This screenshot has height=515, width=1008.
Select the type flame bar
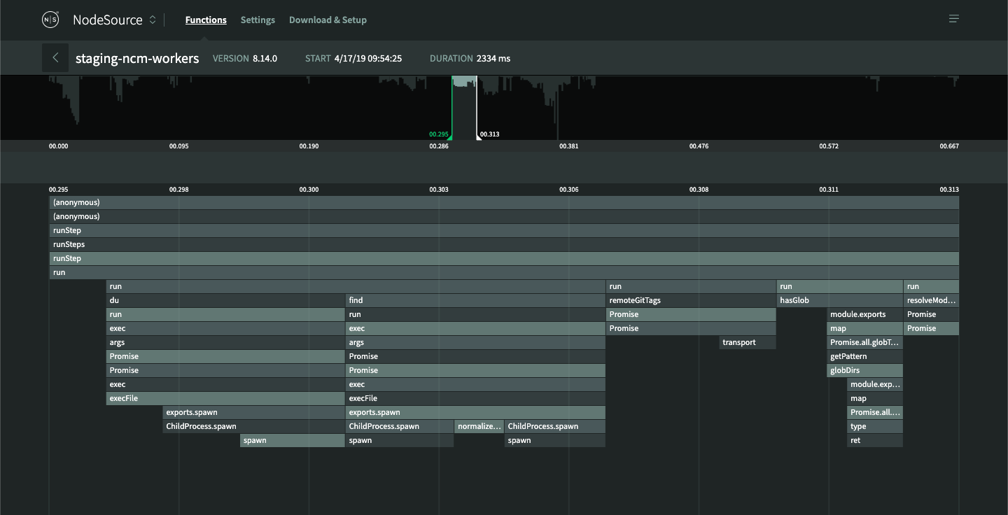tap(875, 427)
